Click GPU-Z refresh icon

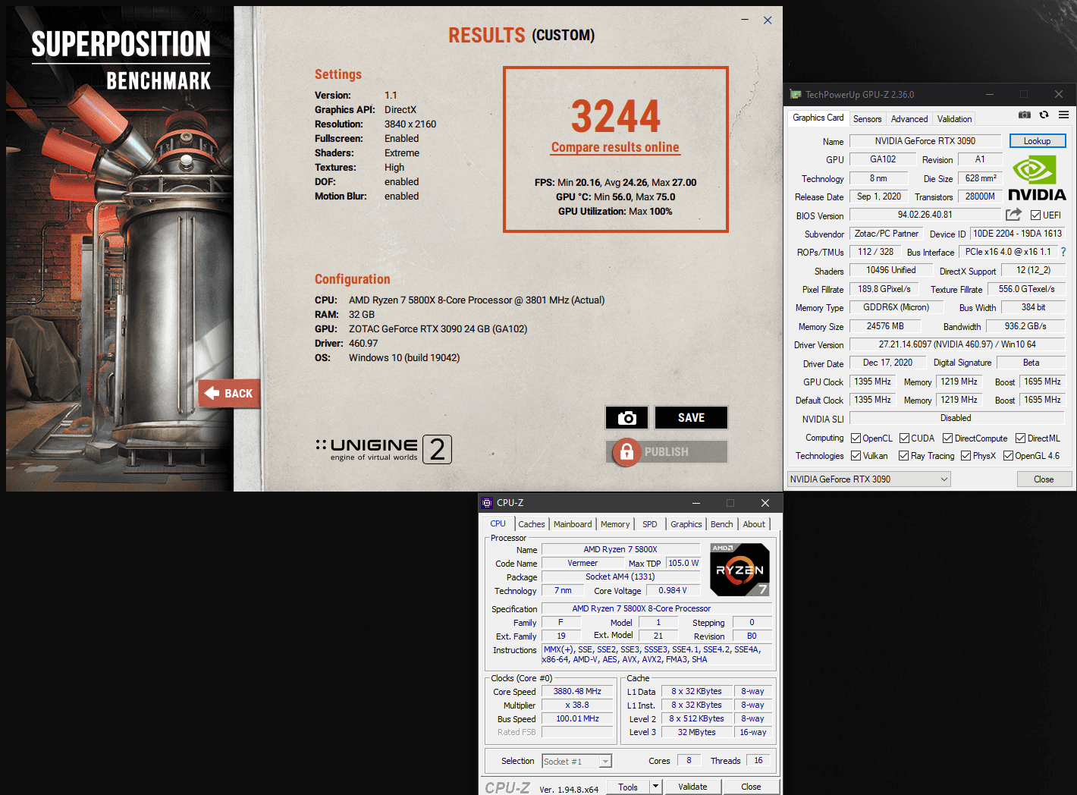tap(1044, 115)
